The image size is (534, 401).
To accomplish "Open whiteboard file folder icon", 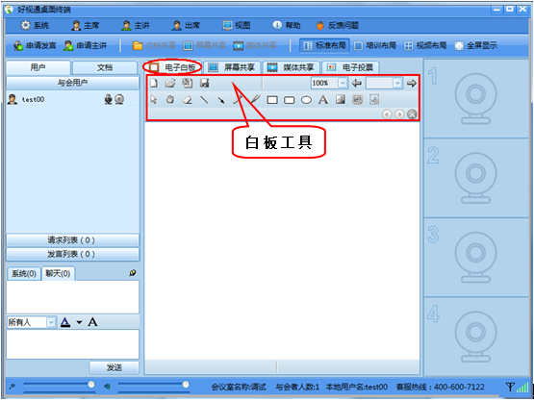I will pos(170,83).
